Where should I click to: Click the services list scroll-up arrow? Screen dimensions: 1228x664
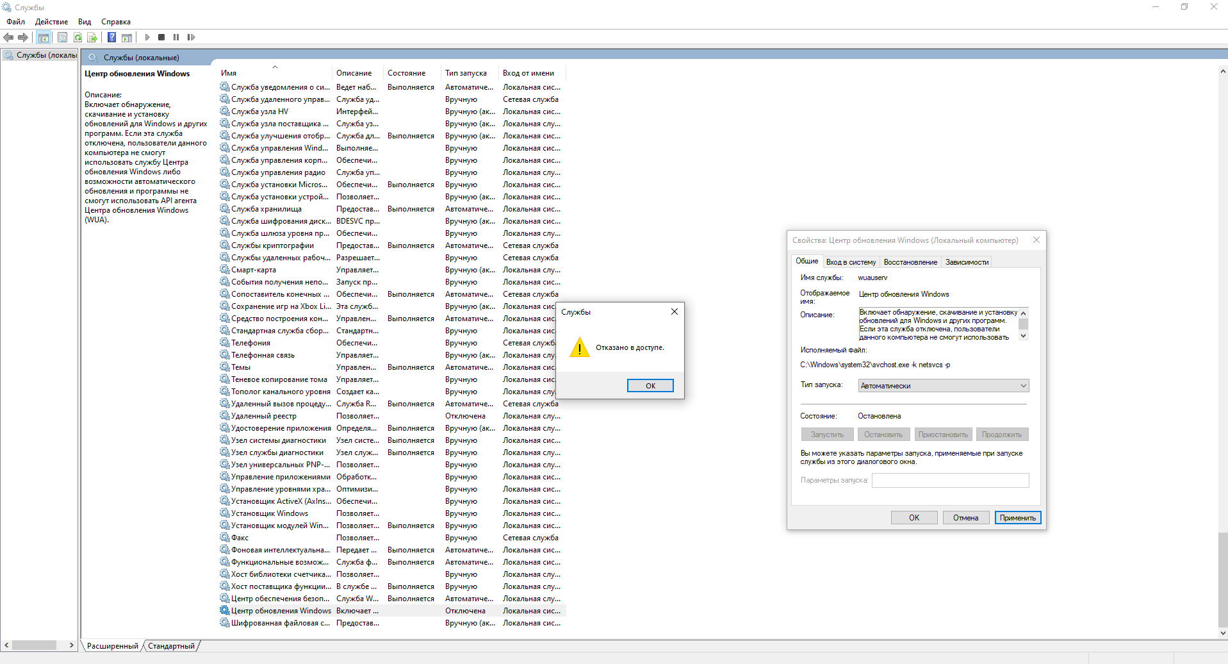[1223, 71]
